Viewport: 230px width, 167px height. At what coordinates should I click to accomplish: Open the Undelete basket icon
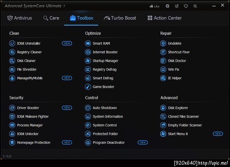click(x=163, y=43)
